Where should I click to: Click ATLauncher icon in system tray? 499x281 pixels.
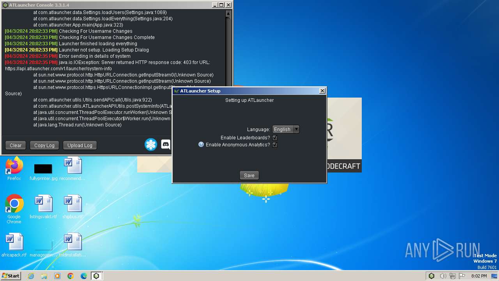coord(432,276)
